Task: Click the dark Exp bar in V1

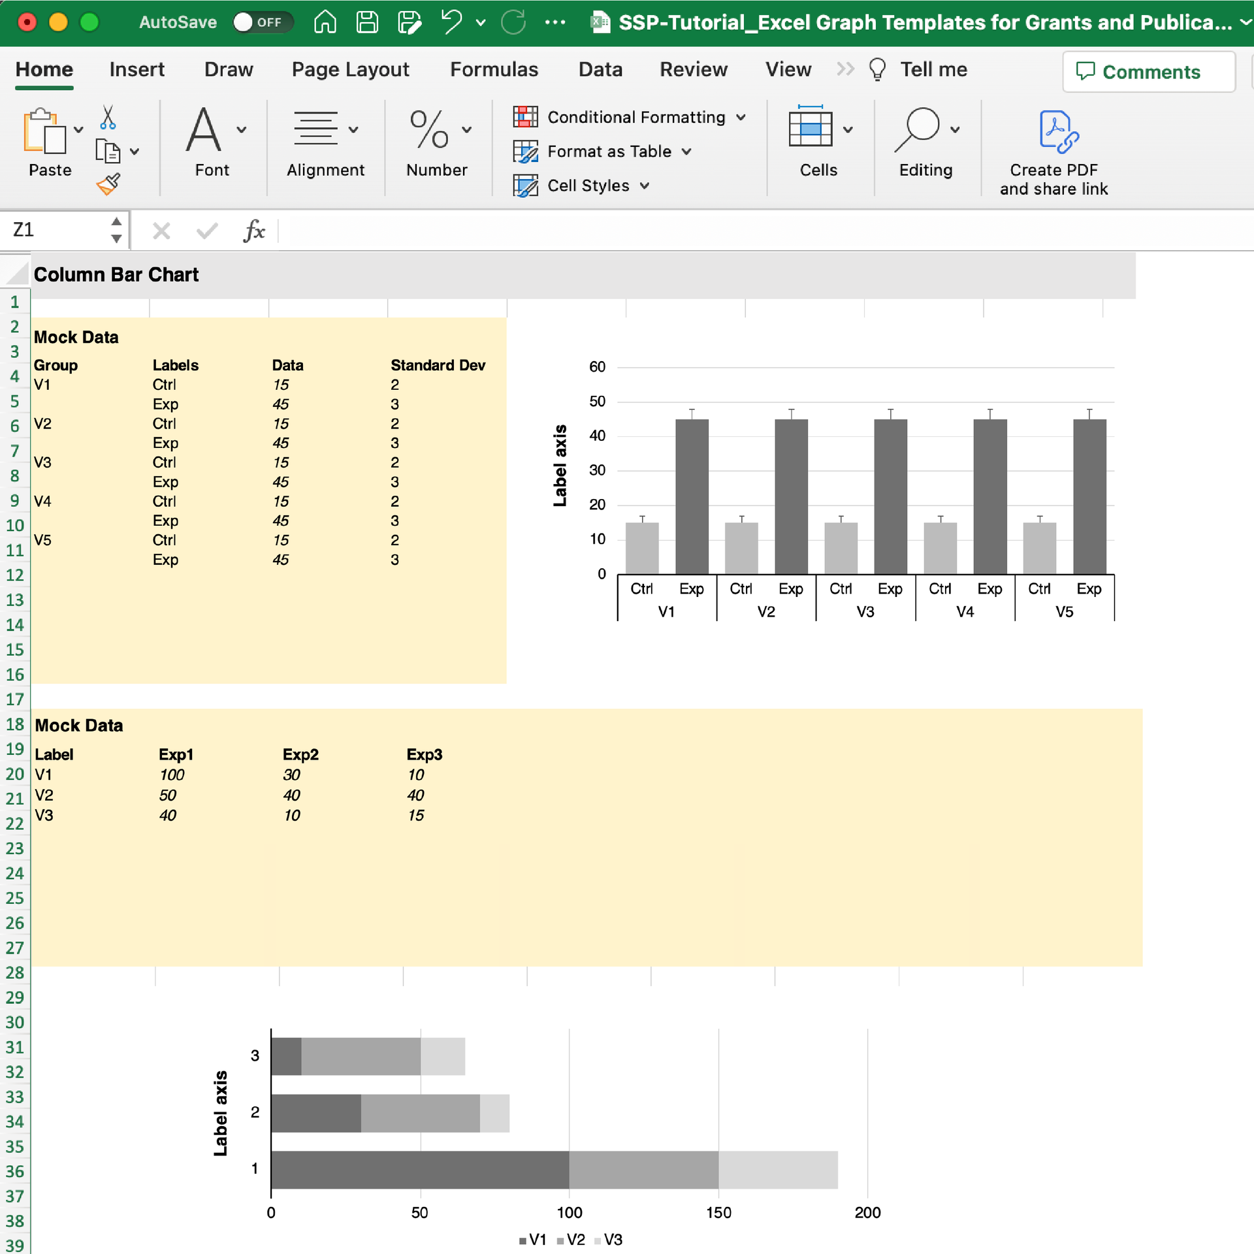Action: pos(692,496)
